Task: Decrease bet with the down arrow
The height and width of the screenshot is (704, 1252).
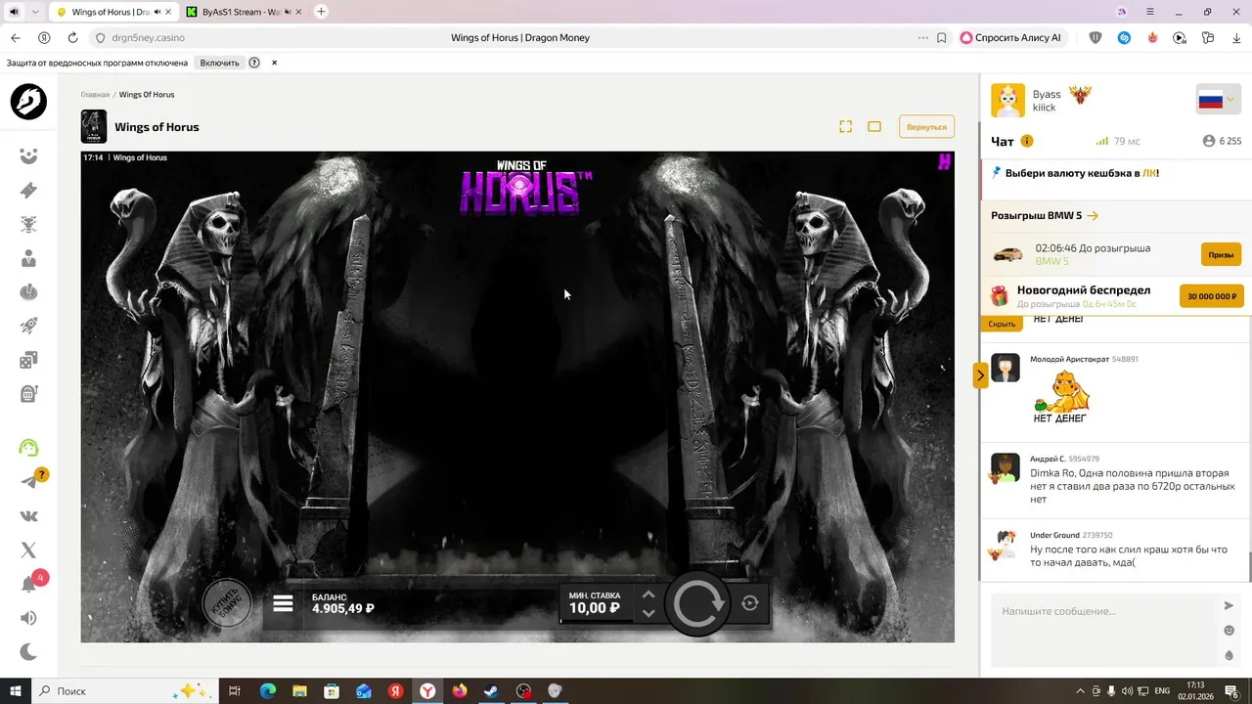Action: click(648, 614)
